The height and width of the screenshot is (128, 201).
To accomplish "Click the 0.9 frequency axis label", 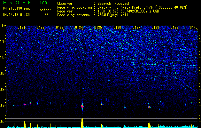I will pos(3,74).
